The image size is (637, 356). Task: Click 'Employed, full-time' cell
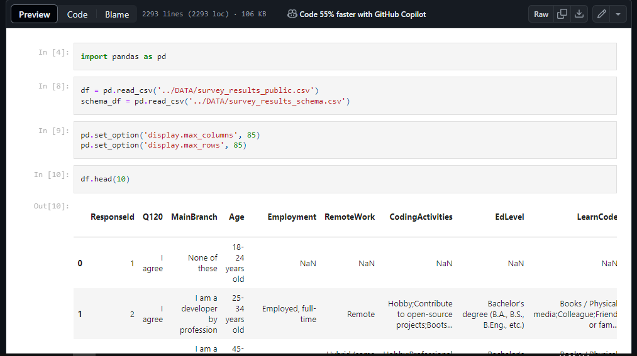[x=289, y=314]
